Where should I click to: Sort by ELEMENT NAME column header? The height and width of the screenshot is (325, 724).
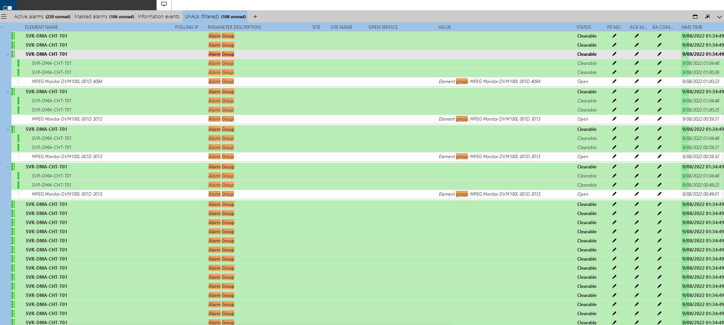coord(41,27)
